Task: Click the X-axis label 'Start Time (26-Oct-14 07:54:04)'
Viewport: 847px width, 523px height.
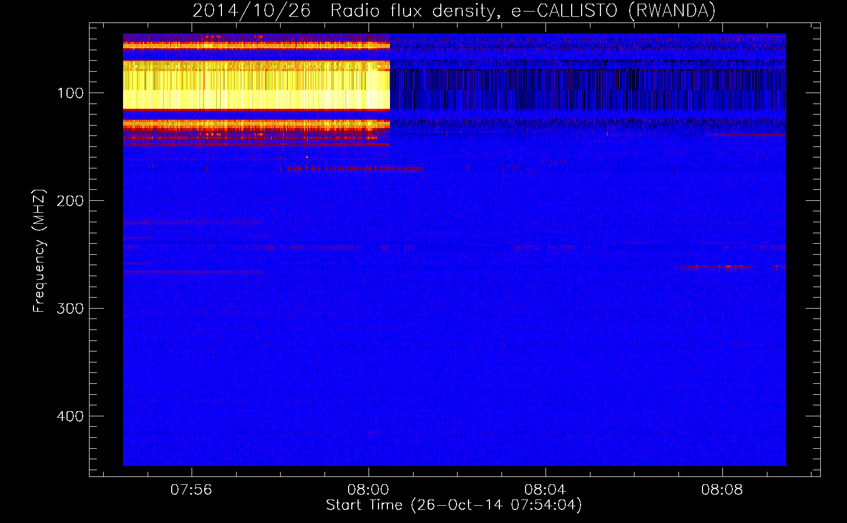Action: coord(454,505)
